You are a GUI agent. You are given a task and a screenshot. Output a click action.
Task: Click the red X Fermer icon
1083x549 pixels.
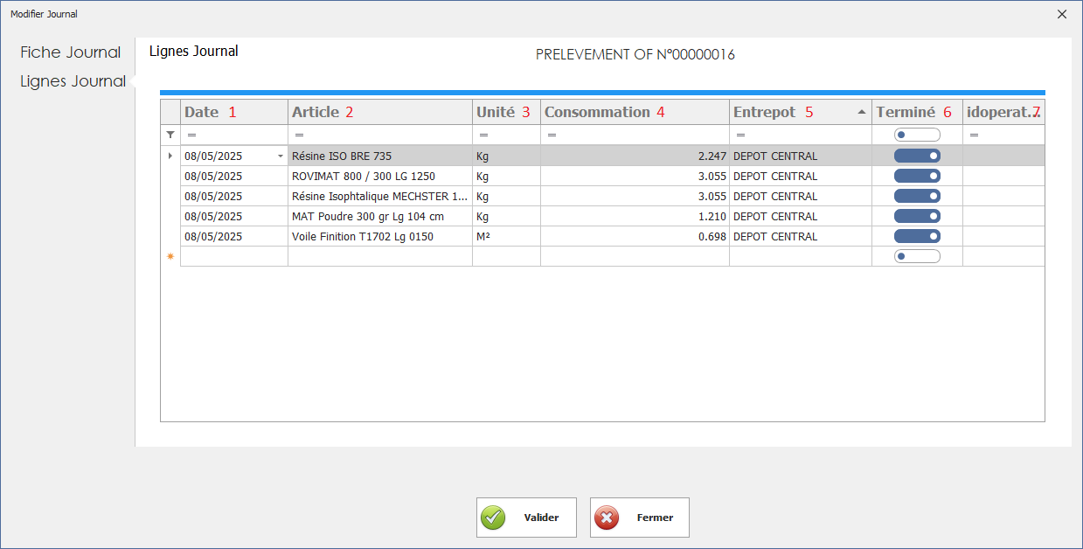tap(607, 518)
